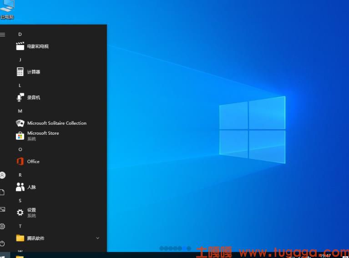This screenshot has width=349, height=258.
Task: Jump to letter R section header
Action: click(x=20, y=175)
